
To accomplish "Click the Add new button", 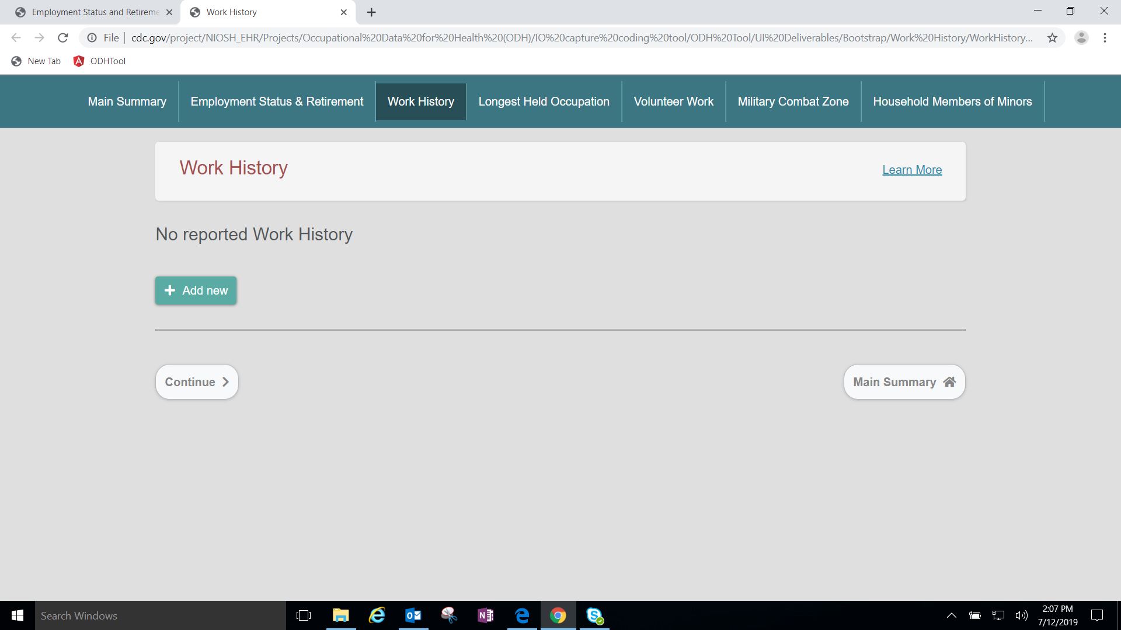I will pos(196,290).
